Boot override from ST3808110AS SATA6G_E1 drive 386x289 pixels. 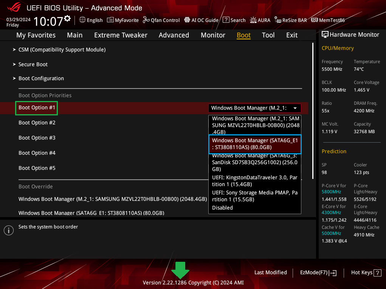91,213
